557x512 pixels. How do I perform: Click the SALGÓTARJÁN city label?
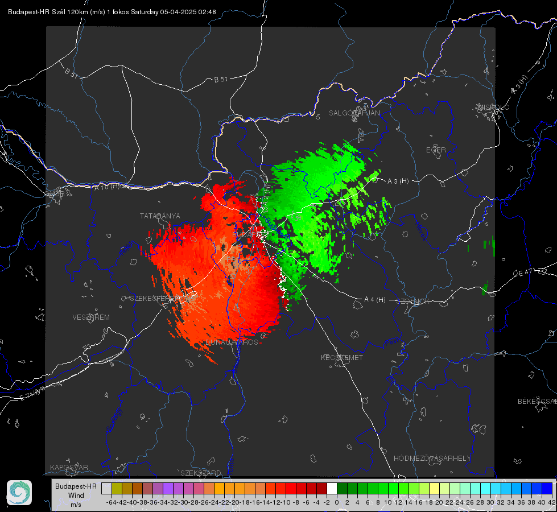click(x=354, y=113)
